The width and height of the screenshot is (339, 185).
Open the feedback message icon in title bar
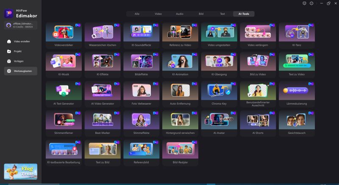click(305, 3)
